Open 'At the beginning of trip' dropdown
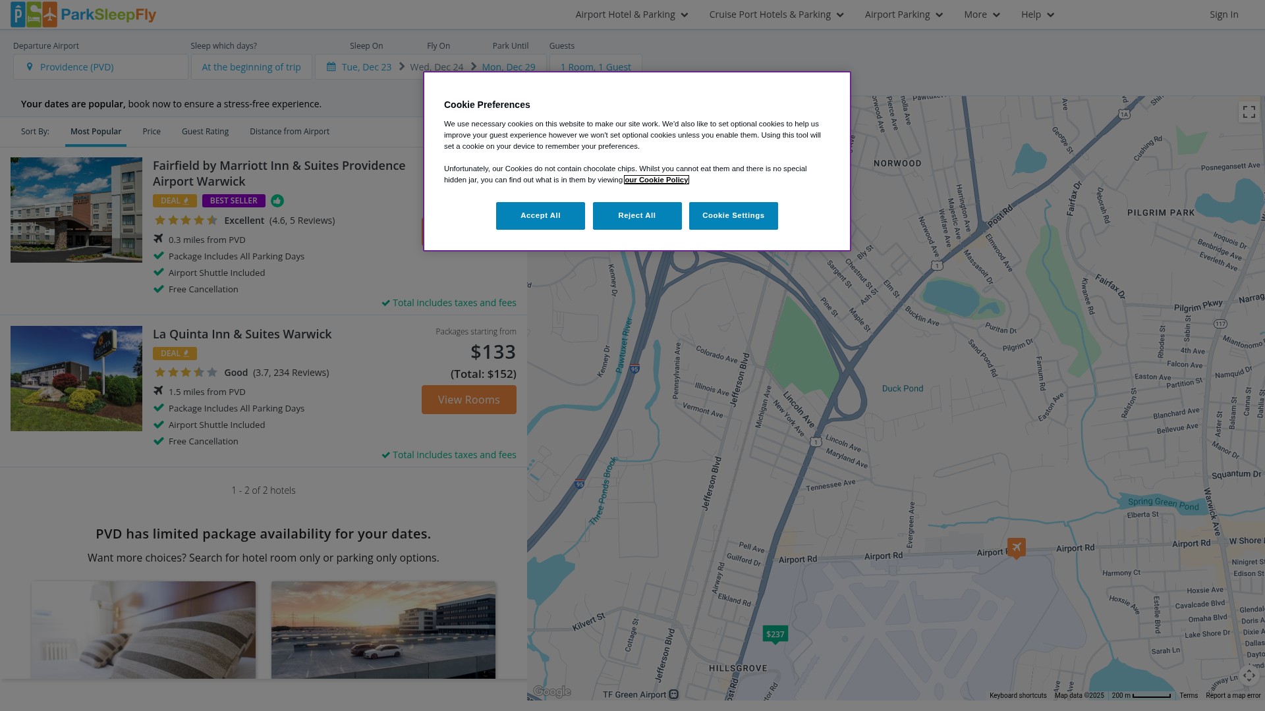The image size is (1265, 711). 252,66
